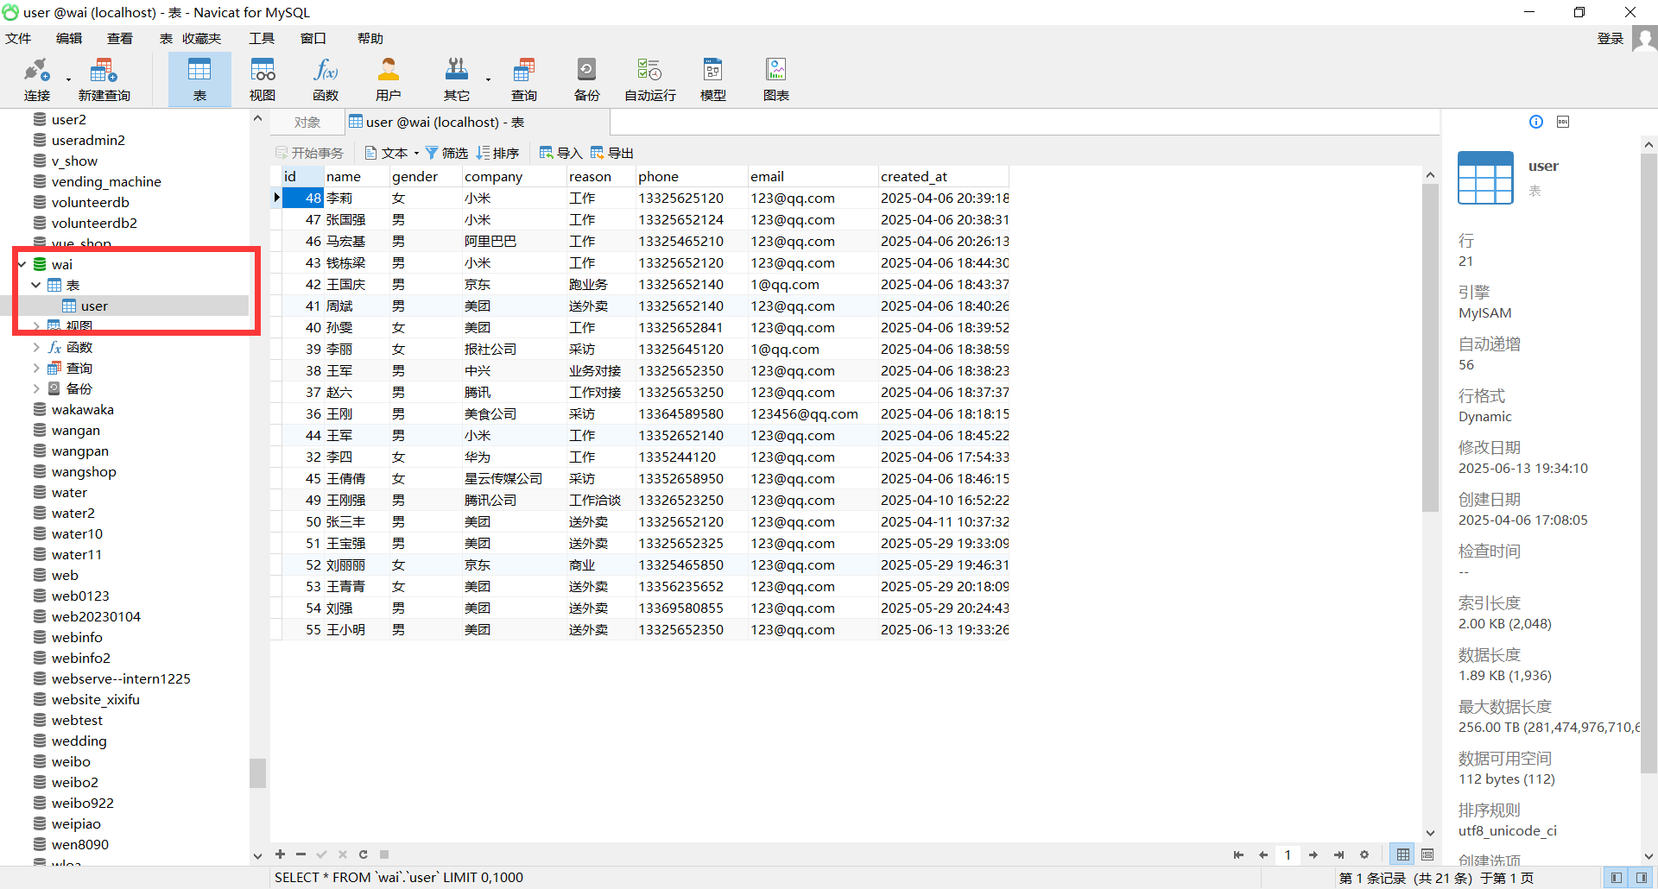The width and height of the screenshot is (1658, 889).
Task: Add a record with the plus icon
Action: (281, 854)
